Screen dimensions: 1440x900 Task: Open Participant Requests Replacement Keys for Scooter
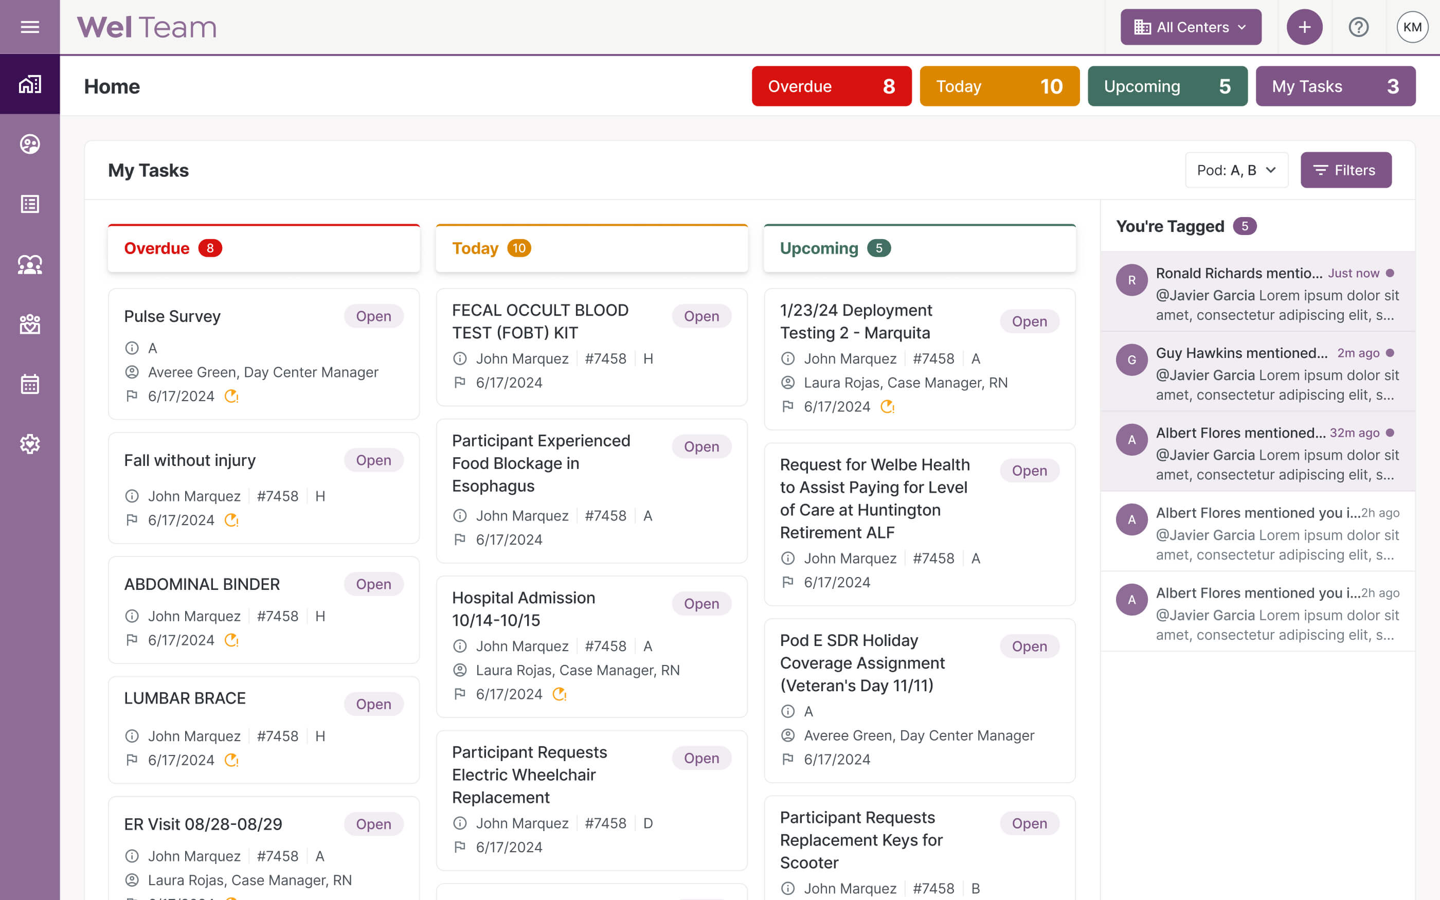point(861,840)
